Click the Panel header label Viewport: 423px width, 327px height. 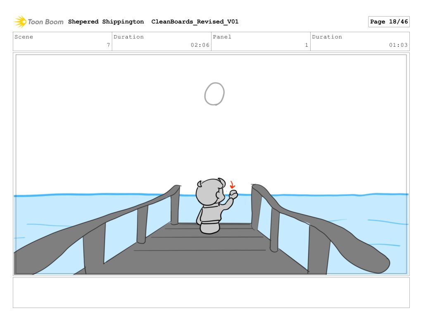pyautogui.click(x=222, y=37)
